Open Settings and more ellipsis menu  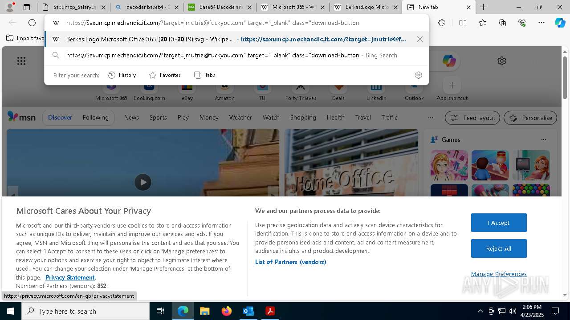[541, 23]
